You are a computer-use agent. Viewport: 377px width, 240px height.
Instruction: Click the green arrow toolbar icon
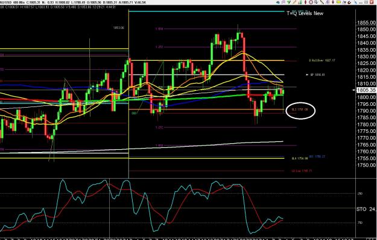(289, 2)
